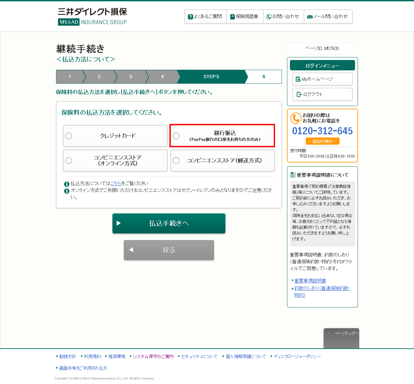Click the ログアウト logout arrow icon

[x=299, y=94]
